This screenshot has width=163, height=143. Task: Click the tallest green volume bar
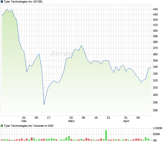[106, 135]
